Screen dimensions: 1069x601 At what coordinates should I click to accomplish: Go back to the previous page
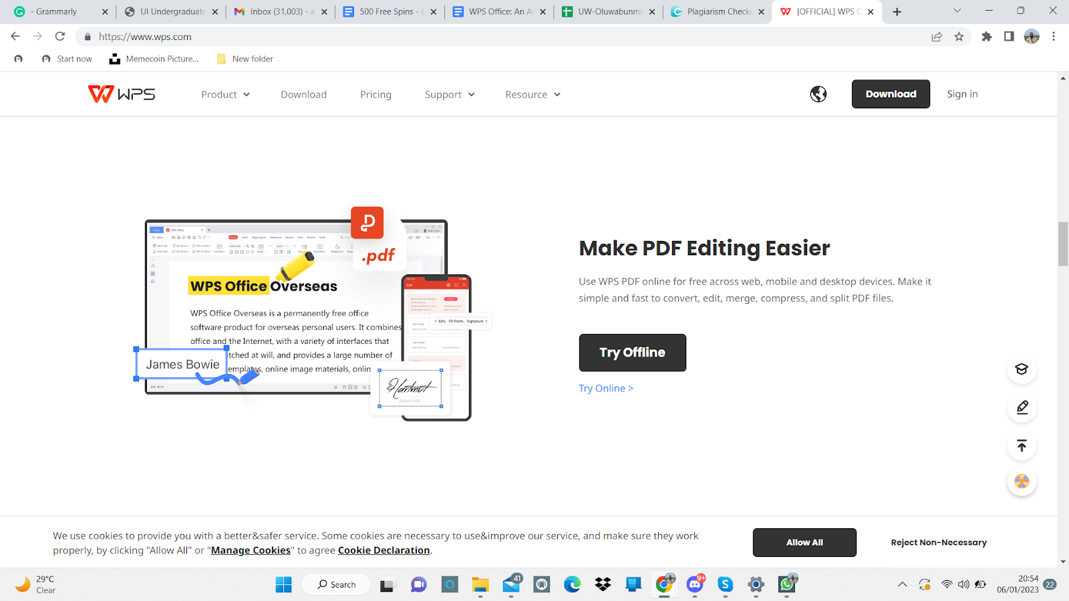pyautogui.click(x=15, y=37)
